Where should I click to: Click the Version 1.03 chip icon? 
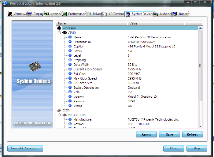[x=65, y=115]
